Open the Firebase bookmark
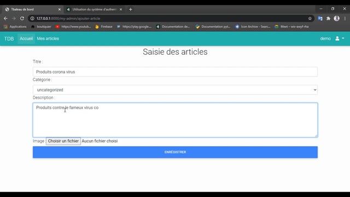This screenshot has height=197, width=350. tap(104, 27)
